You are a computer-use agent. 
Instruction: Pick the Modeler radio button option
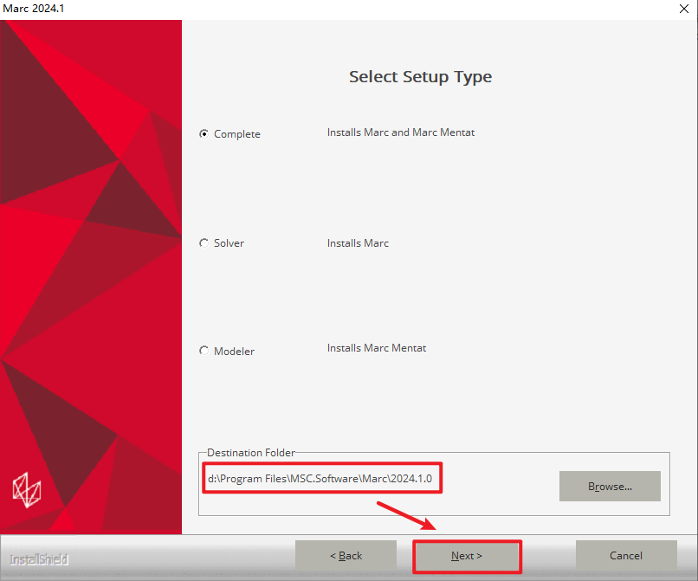[x=204, y=351]
